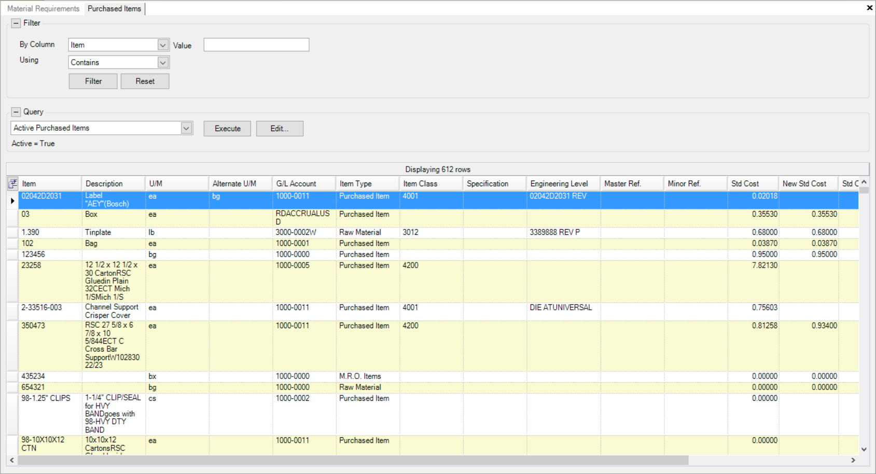
Task: Click the Filter button
Action: click(93, 81)
